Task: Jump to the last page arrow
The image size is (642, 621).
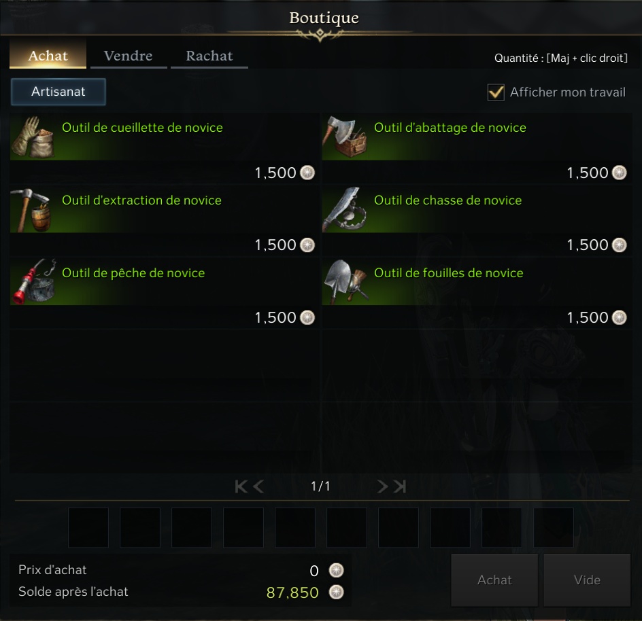Action: point(400,486)
